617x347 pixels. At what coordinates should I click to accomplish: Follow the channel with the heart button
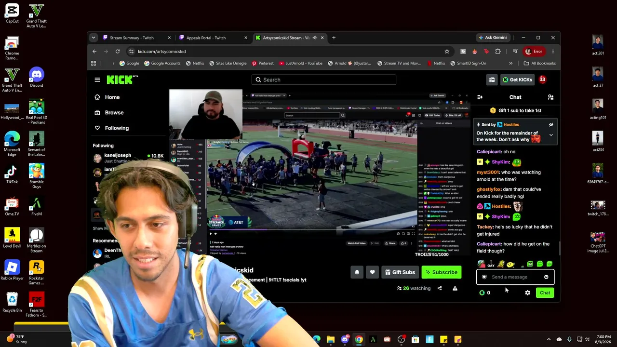(x=372, y=272)
